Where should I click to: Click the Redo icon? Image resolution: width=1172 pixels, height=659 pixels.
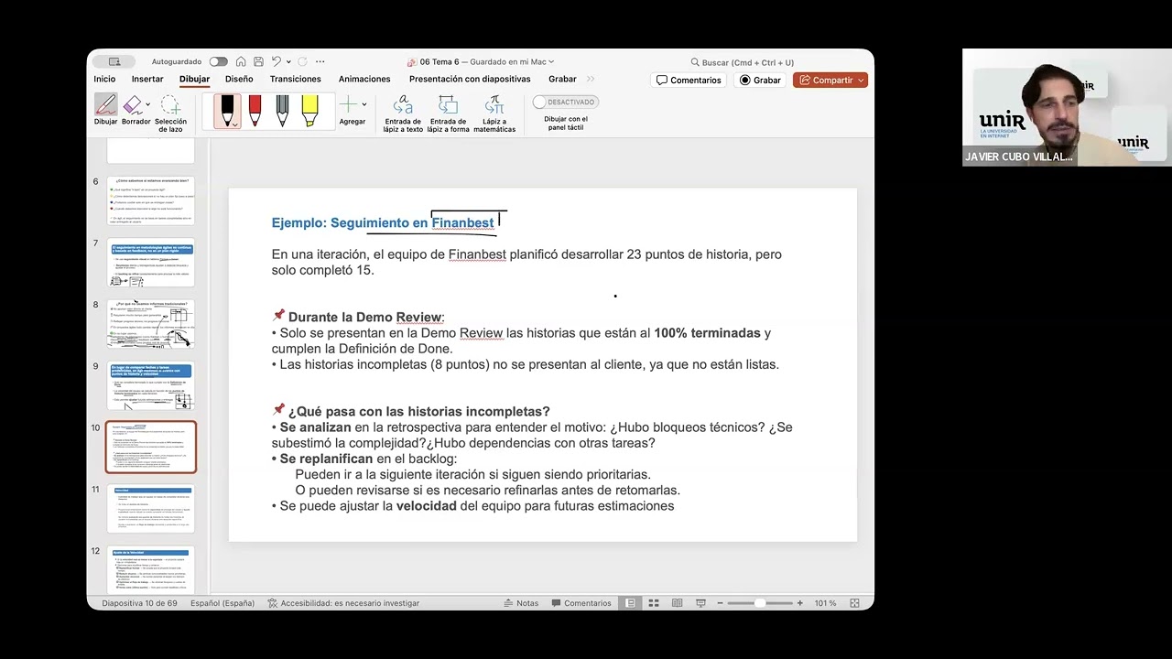click(302, 62)
